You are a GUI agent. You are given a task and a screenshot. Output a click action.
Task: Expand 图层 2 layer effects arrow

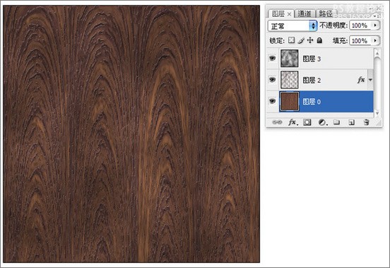tap(370, 80)
